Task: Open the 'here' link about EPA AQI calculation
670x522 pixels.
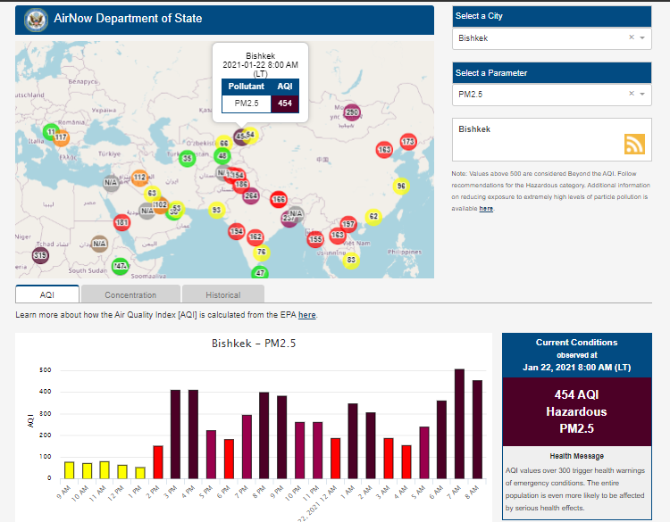Action: click(x=306, y=315)
